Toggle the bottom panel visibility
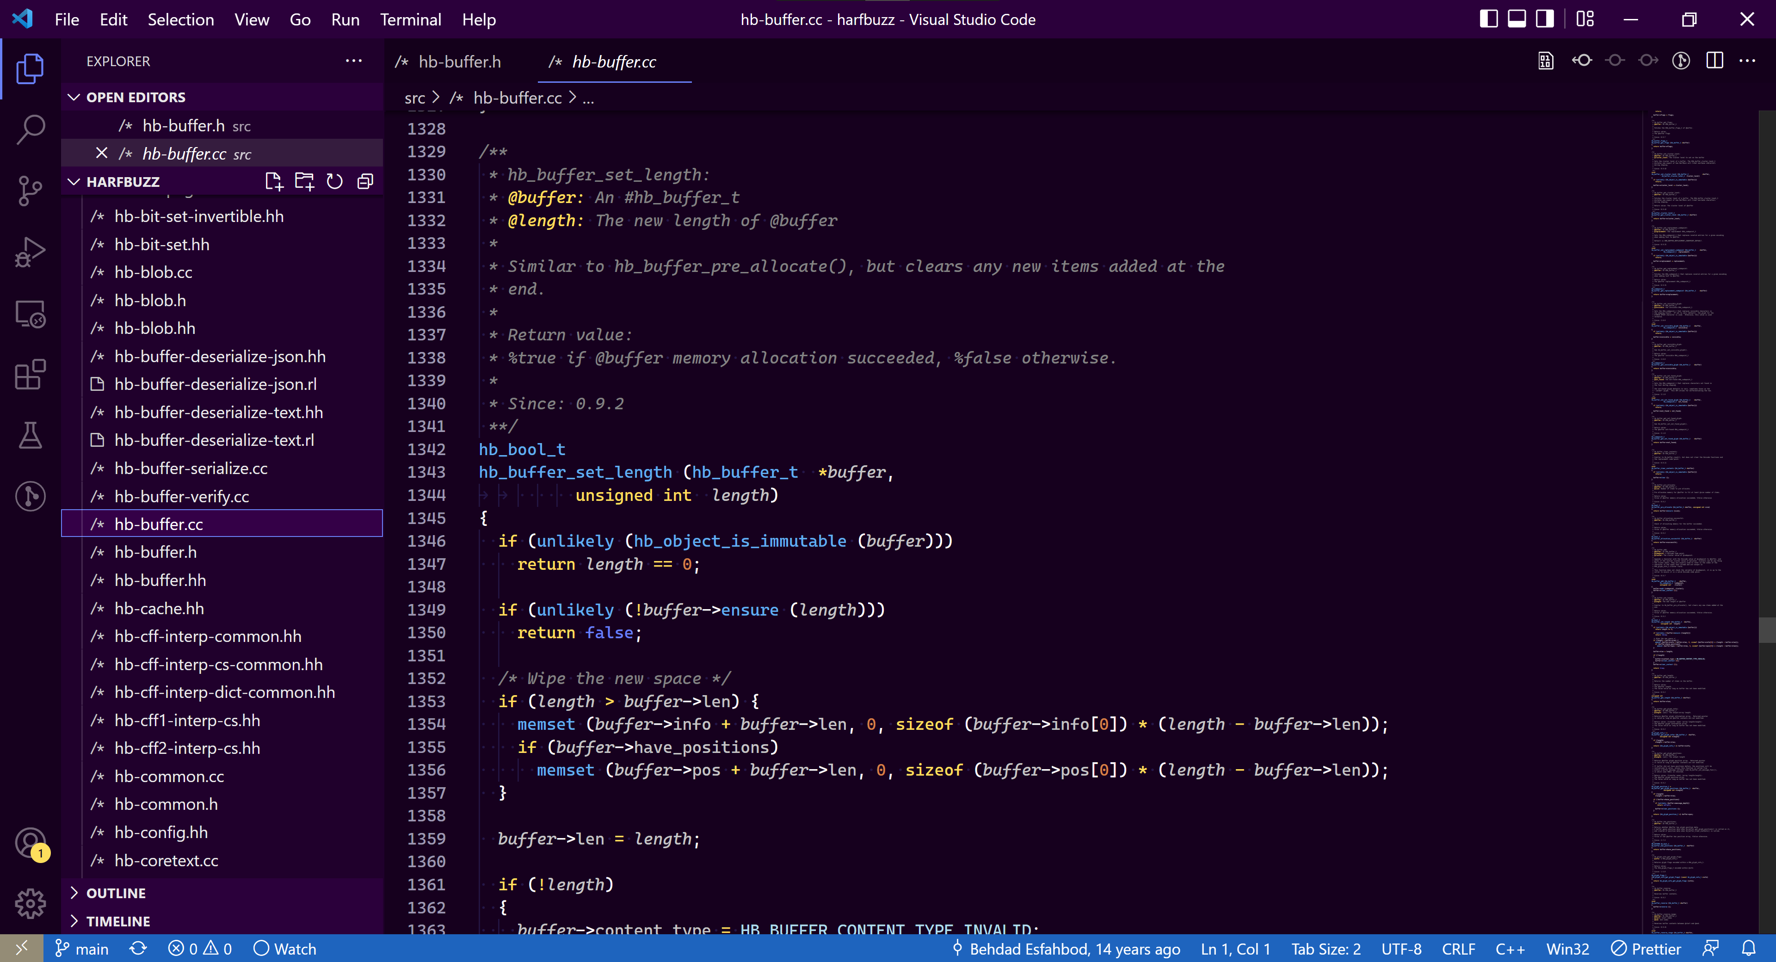The width and height of the screenshot is (1776, 962). 1517,19
